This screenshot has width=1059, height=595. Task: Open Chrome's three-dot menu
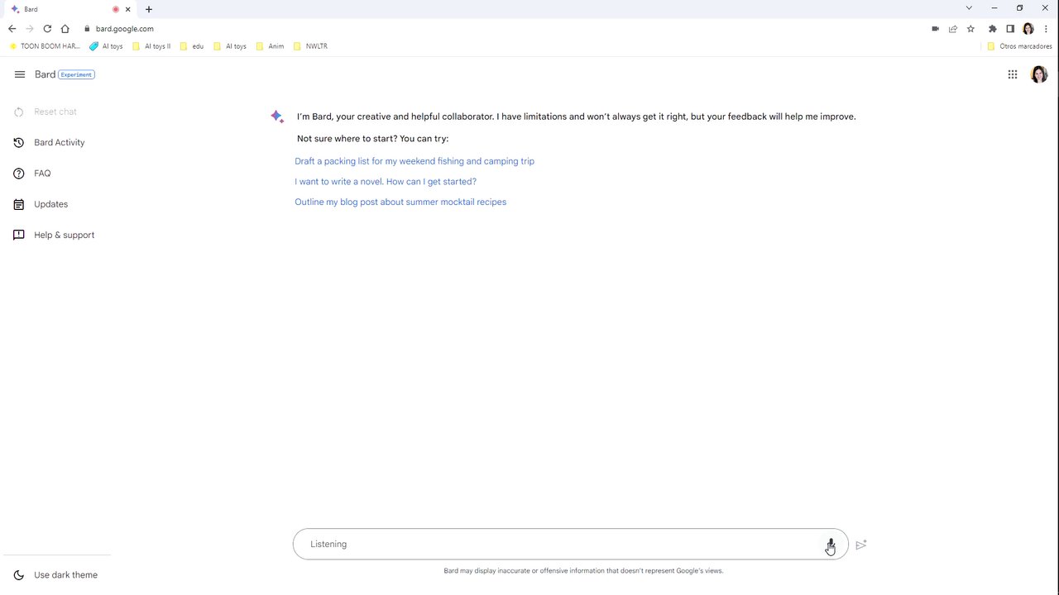coord(1046,29)
